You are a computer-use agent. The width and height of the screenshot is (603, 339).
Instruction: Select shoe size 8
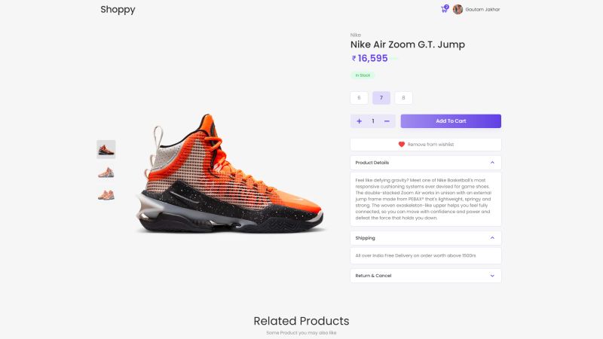pyautogui.click(x=403, y=98)
